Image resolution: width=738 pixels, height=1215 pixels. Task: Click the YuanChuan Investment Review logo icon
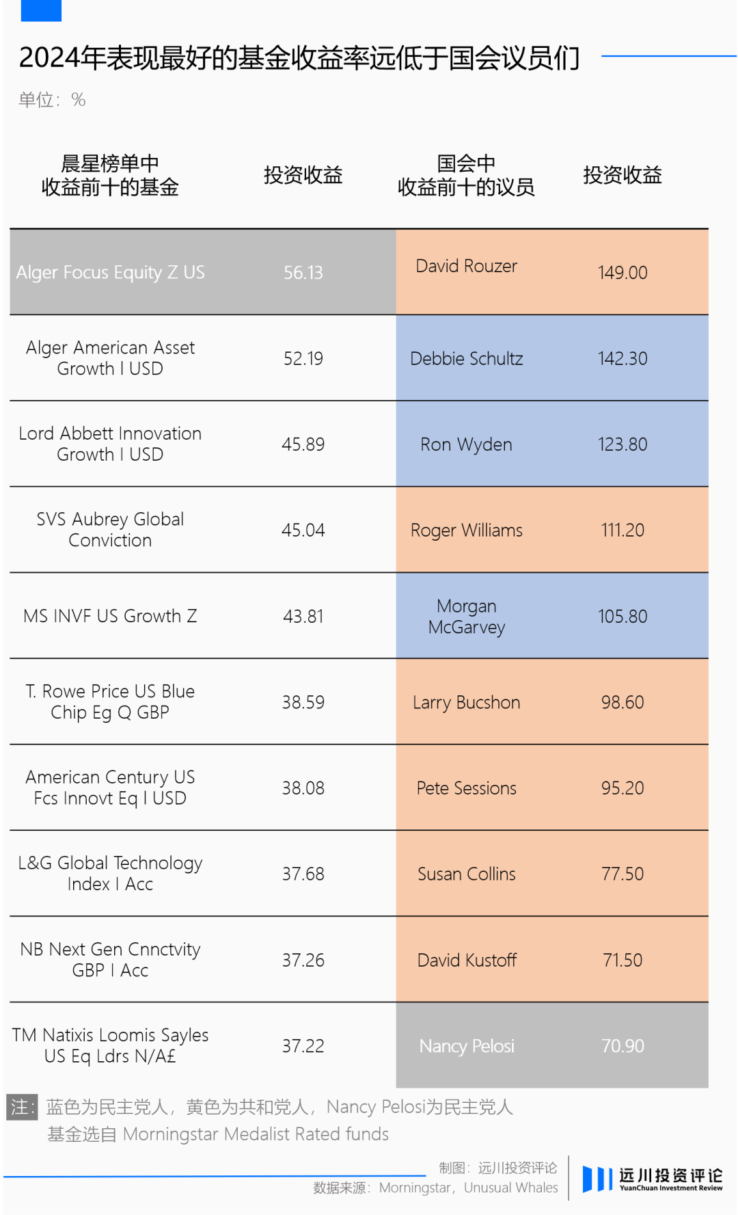597,1179
